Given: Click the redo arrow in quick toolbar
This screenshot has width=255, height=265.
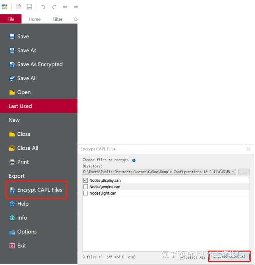Looking at the screenshot, I should [x=54, y=7].
